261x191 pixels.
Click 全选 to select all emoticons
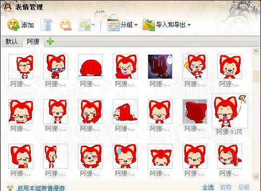point(208,188)
